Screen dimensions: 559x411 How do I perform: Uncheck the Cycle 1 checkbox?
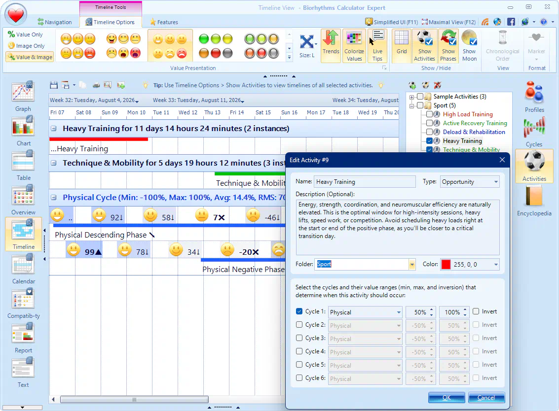point(299,311)
